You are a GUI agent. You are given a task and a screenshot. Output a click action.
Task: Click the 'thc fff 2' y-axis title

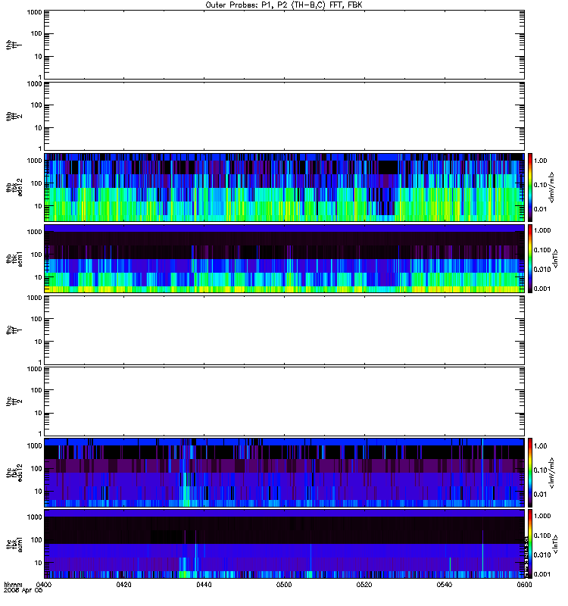pos(14,401)
